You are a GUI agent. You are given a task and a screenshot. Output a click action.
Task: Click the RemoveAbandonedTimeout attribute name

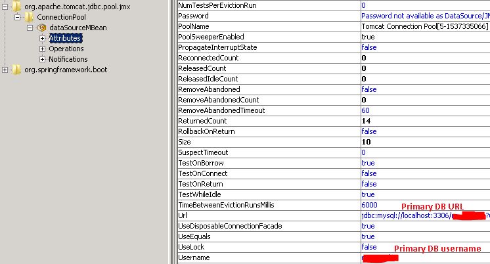pyautogui.click(x=221, y=110)
